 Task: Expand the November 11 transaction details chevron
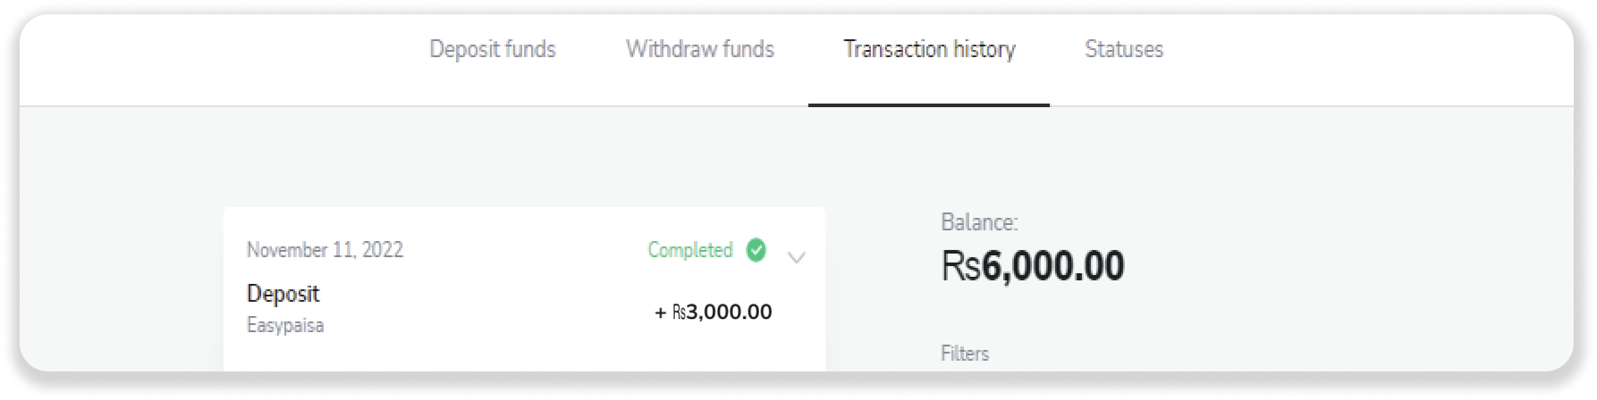(x=796, y=257)
